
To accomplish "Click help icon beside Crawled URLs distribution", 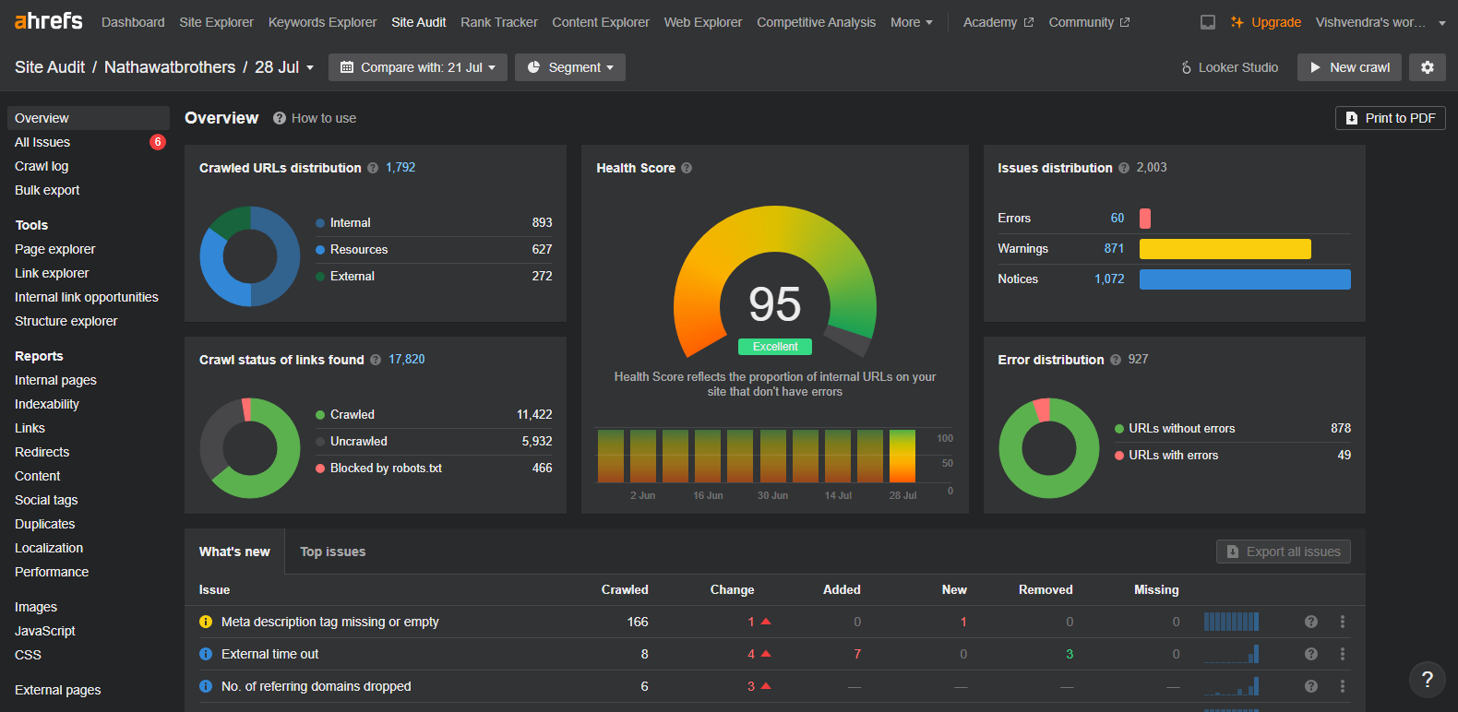I will (x=373, y=168).
